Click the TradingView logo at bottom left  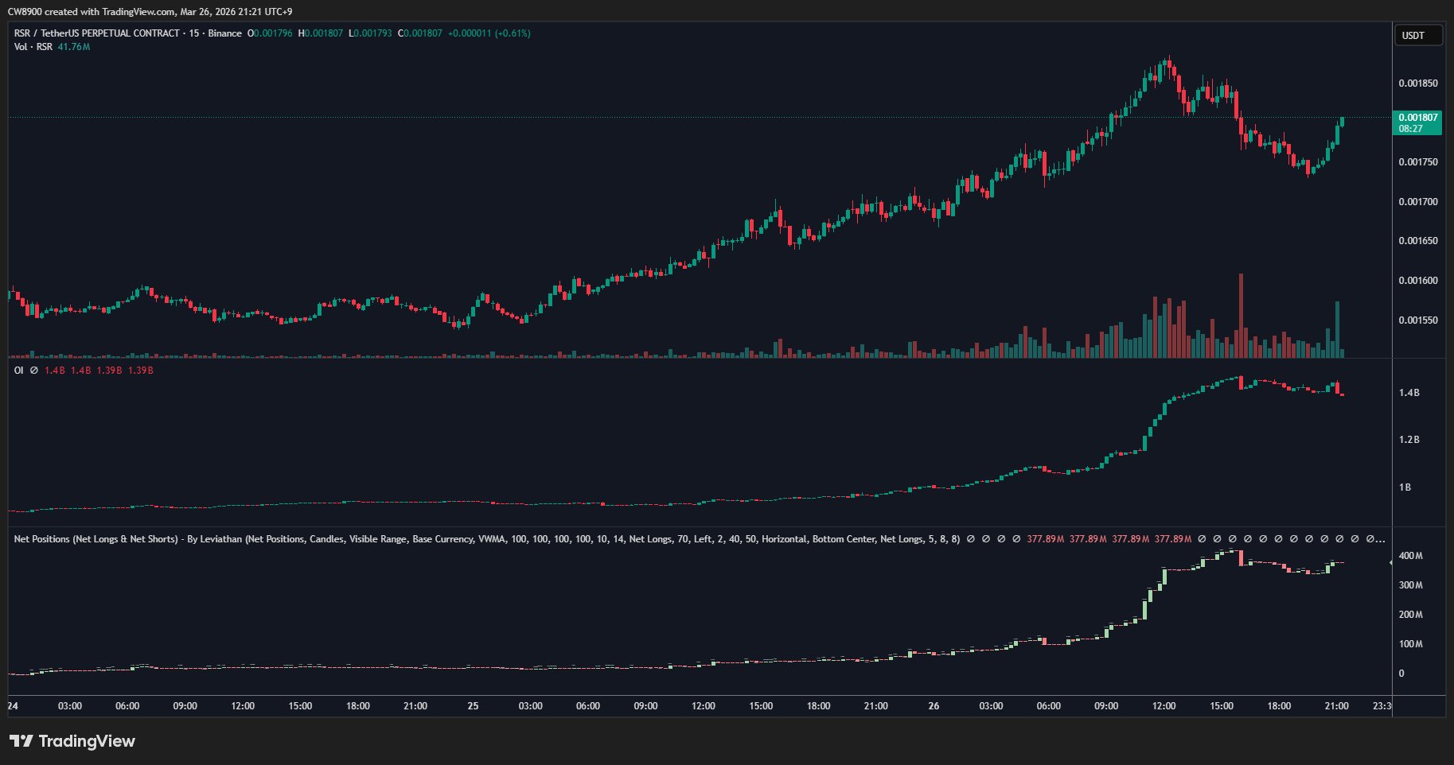tap(72, 741)
